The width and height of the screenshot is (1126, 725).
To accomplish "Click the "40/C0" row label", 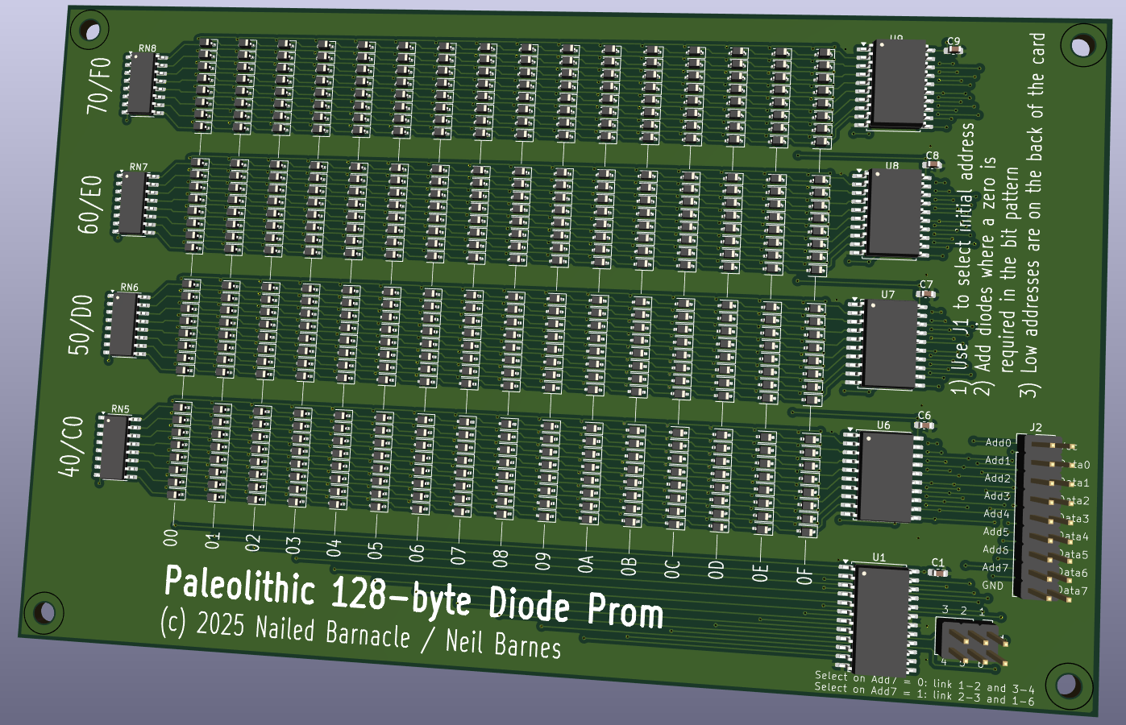I will [73, 445].
